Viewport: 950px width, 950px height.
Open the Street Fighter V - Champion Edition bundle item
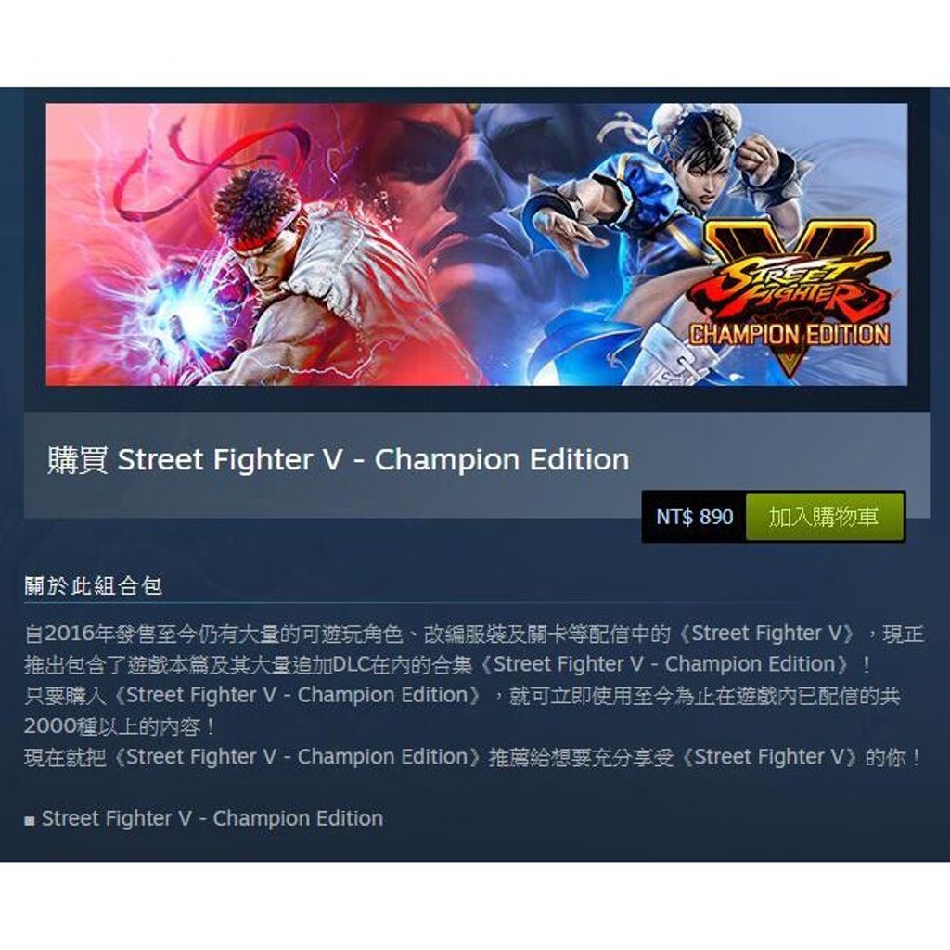[x=212, y=818]
